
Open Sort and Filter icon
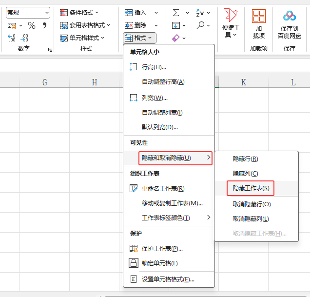200,13
